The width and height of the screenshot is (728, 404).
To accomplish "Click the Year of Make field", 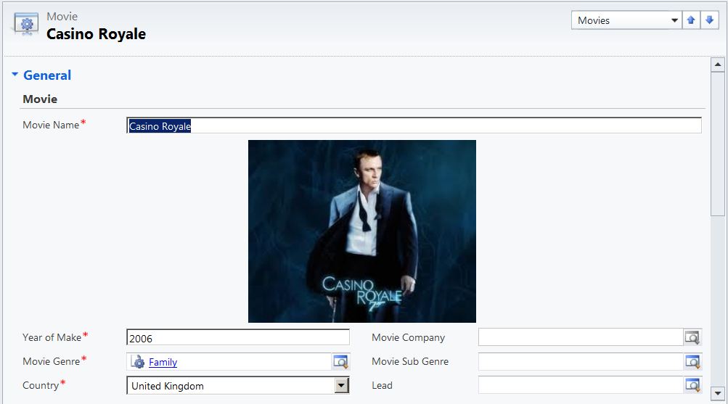I will tap(238, 338).
